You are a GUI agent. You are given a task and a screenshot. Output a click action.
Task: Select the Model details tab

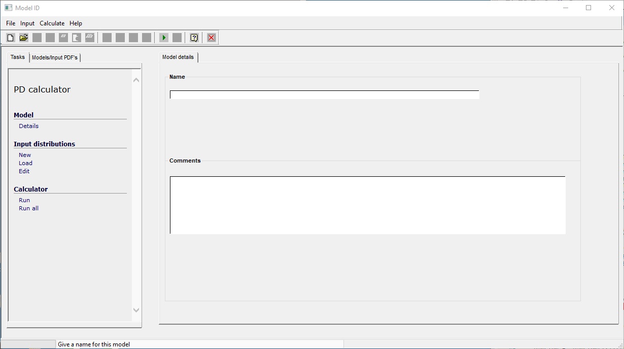[178, 57]
